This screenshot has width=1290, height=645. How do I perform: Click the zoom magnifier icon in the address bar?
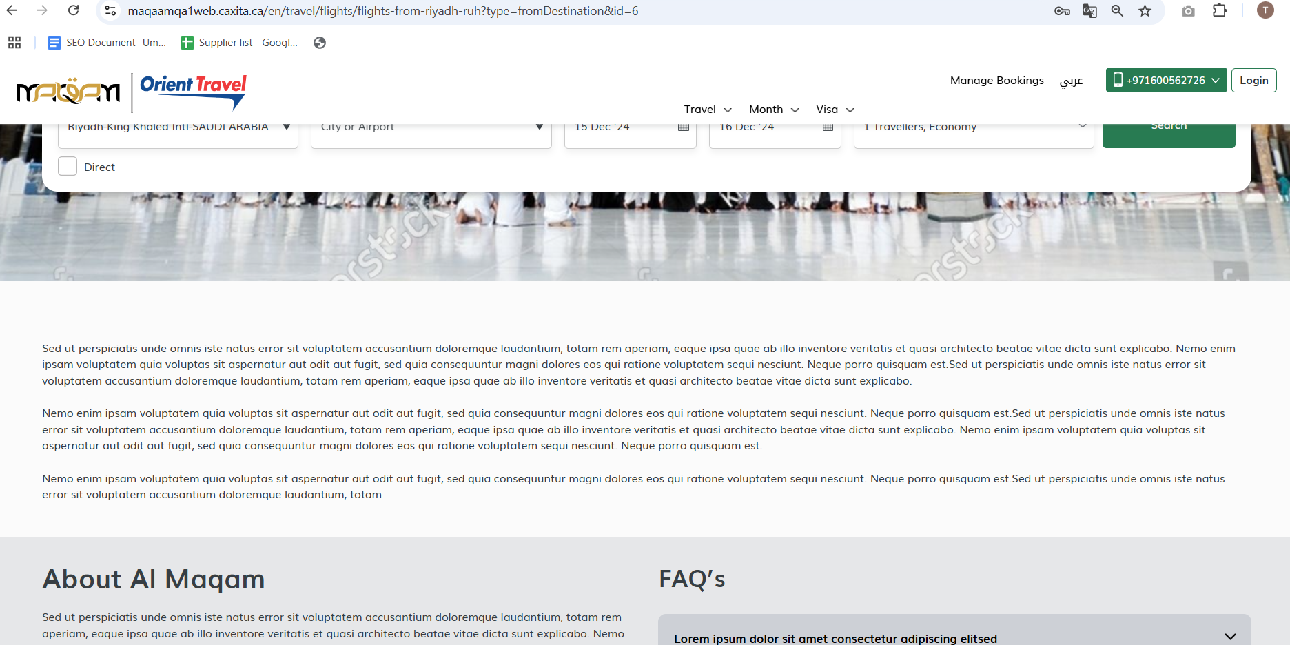tap(1117, 11)
